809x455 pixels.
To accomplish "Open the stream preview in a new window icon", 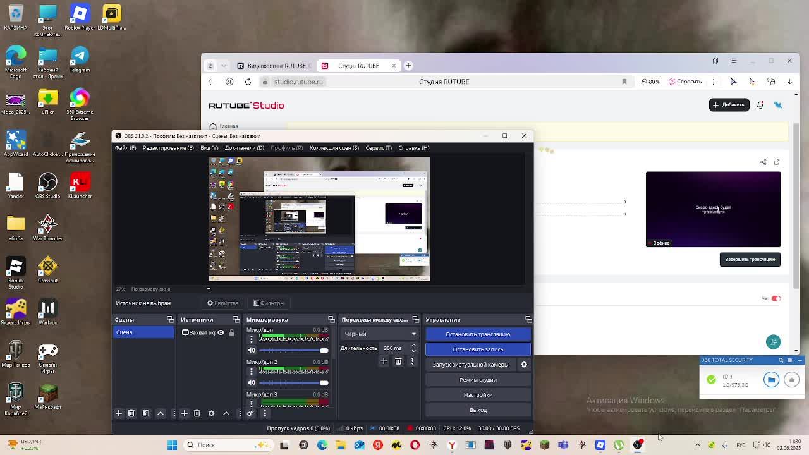I will (x=777, y=162).
